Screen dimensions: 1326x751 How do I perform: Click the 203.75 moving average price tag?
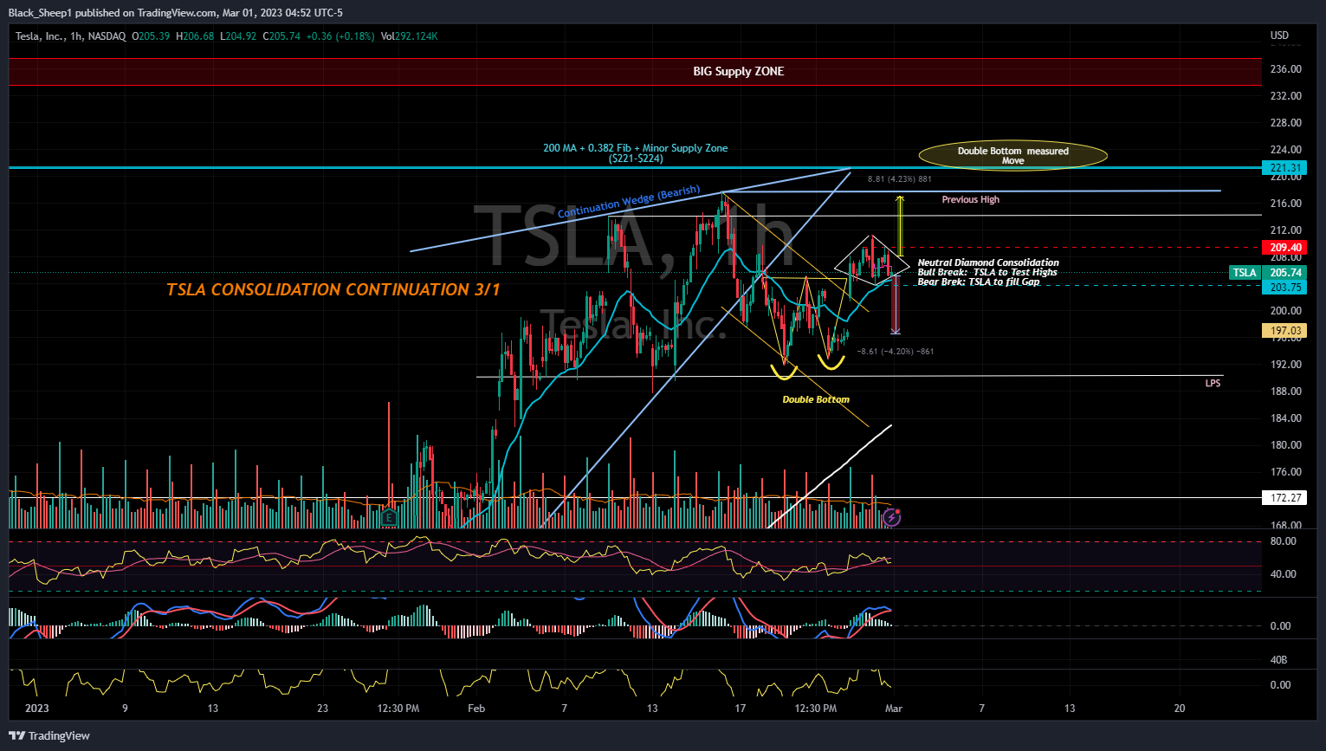[x=1285, y=287]
